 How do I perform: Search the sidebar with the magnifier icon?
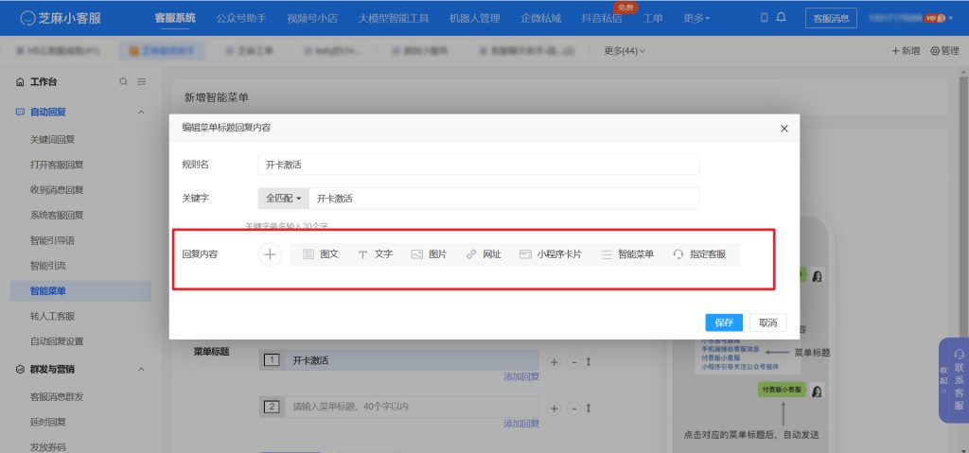coord(124,81)
